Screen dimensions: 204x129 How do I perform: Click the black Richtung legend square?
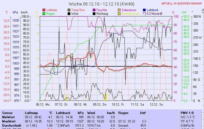[x=94, y=14]
